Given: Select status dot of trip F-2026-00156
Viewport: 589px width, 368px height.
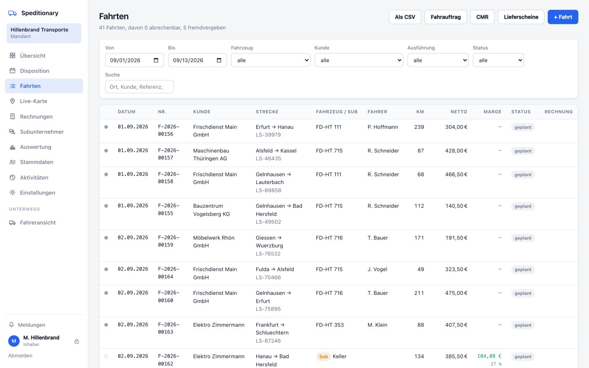Looking at the screenshot, I should pyautogui.click(x=106, y=127).
